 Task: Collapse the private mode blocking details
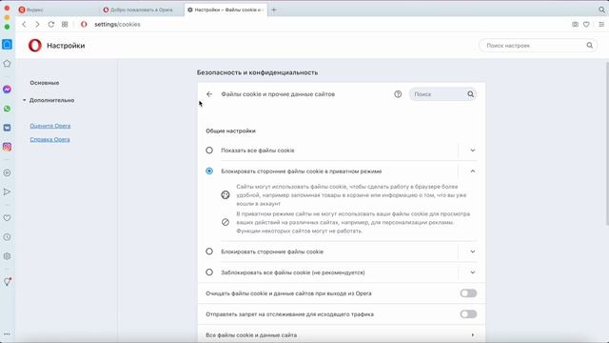[x=473, y=171]
